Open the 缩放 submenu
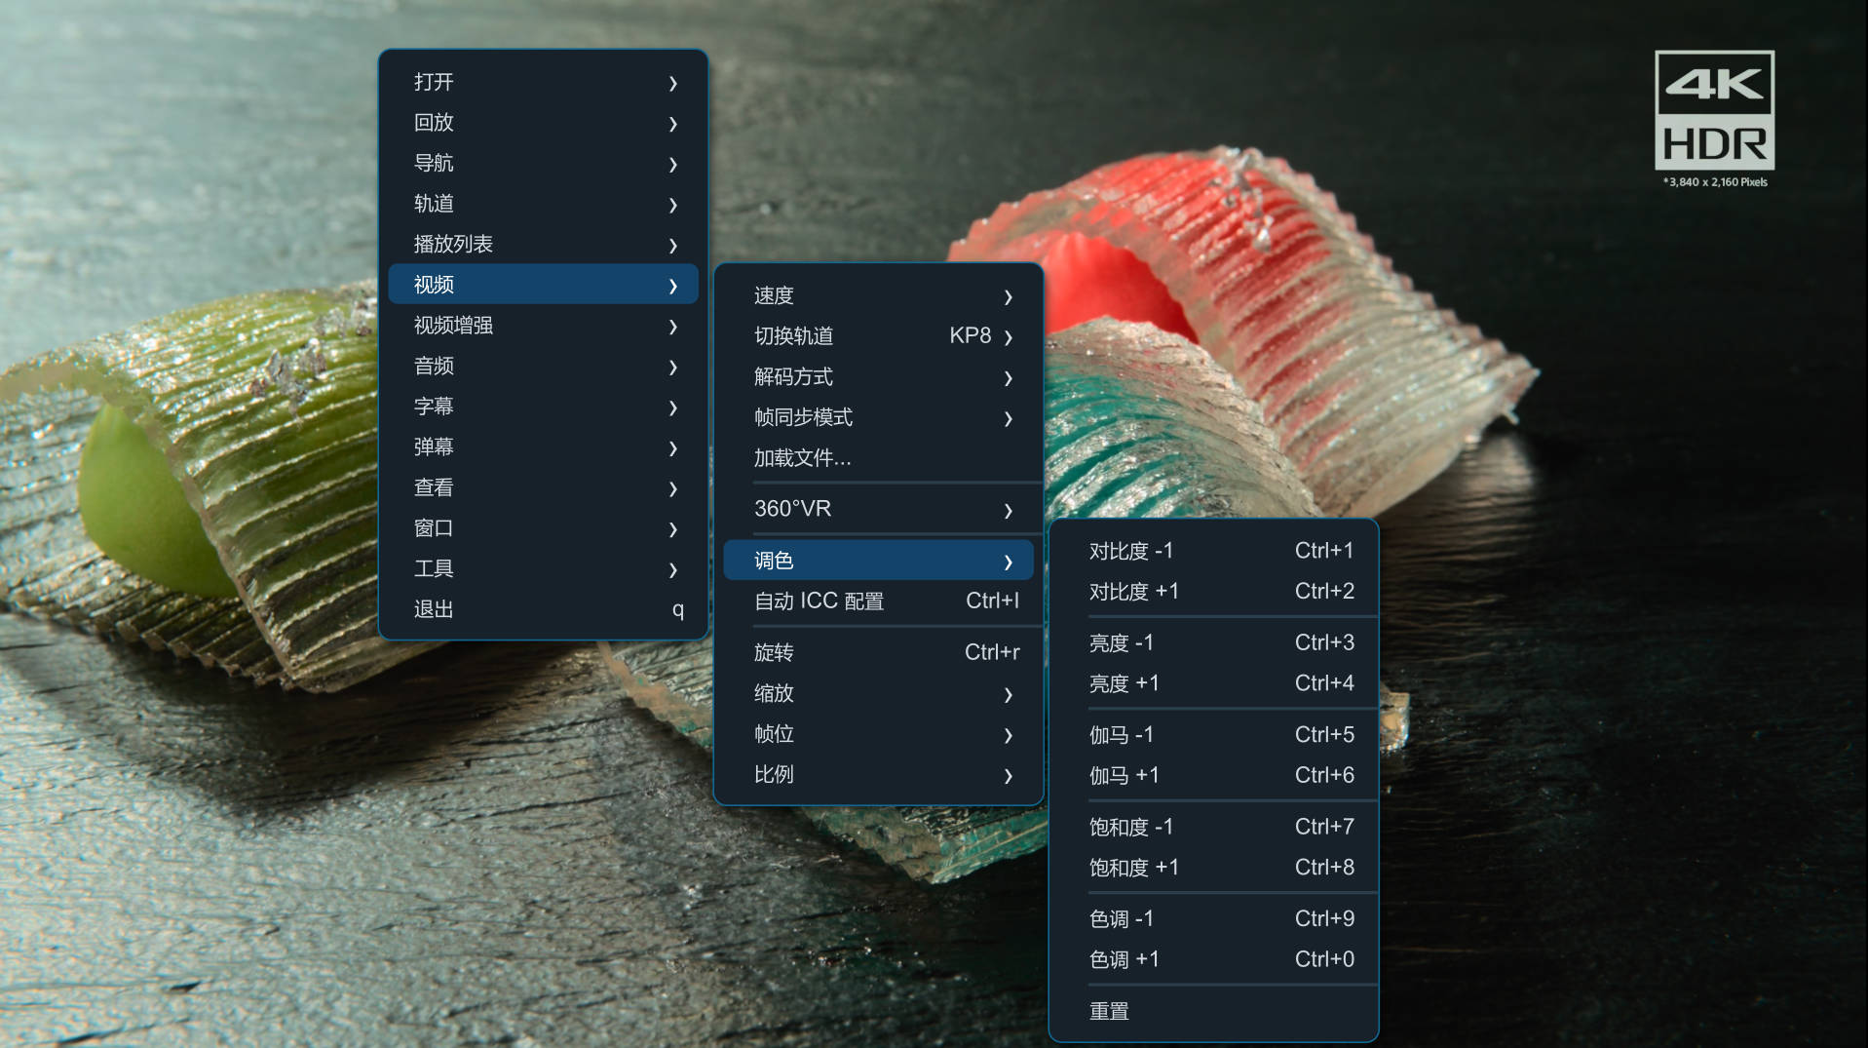1868x1048 pixels. click(x=878, y=693)
